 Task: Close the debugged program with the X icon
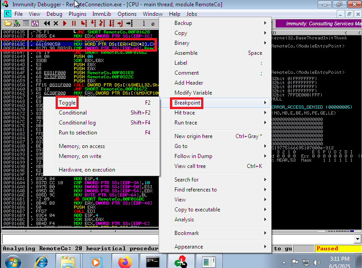(56, 24)
